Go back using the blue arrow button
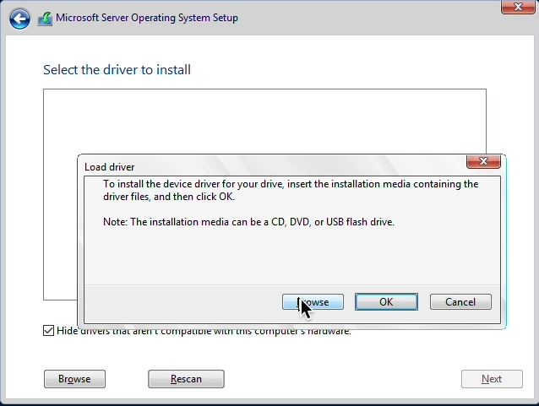The height and width of the screenshot is (406, 539). (x=19, y=19)
